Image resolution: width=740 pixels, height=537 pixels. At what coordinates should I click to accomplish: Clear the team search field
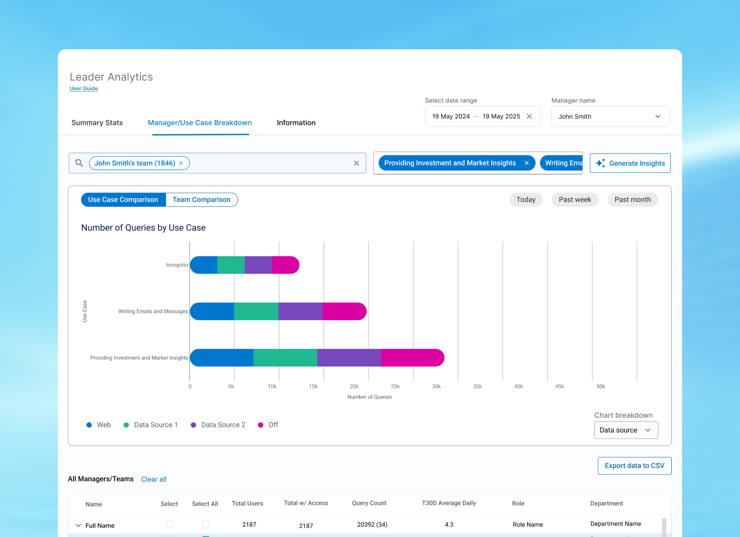click(356, 163)
